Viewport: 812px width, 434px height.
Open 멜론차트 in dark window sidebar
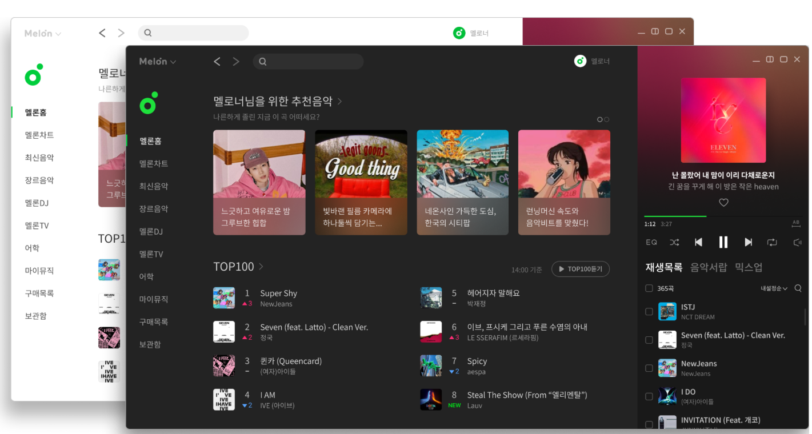click(x=154, y=163)
